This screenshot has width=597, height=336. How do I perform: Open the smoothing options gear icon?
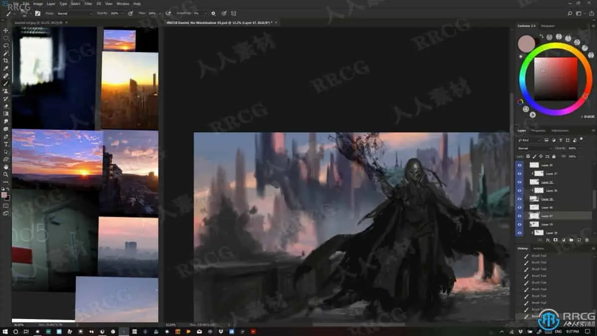(x=213, y=13)
